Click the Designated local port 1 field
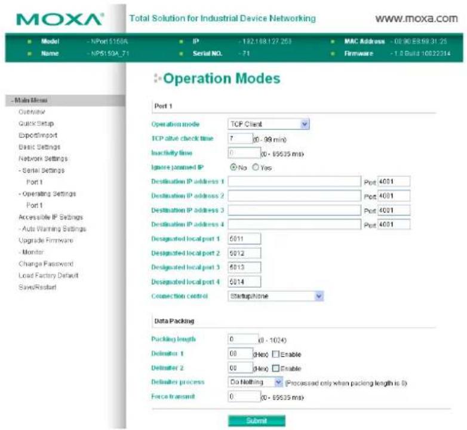467x430 pixels. (x=244, y=238)
